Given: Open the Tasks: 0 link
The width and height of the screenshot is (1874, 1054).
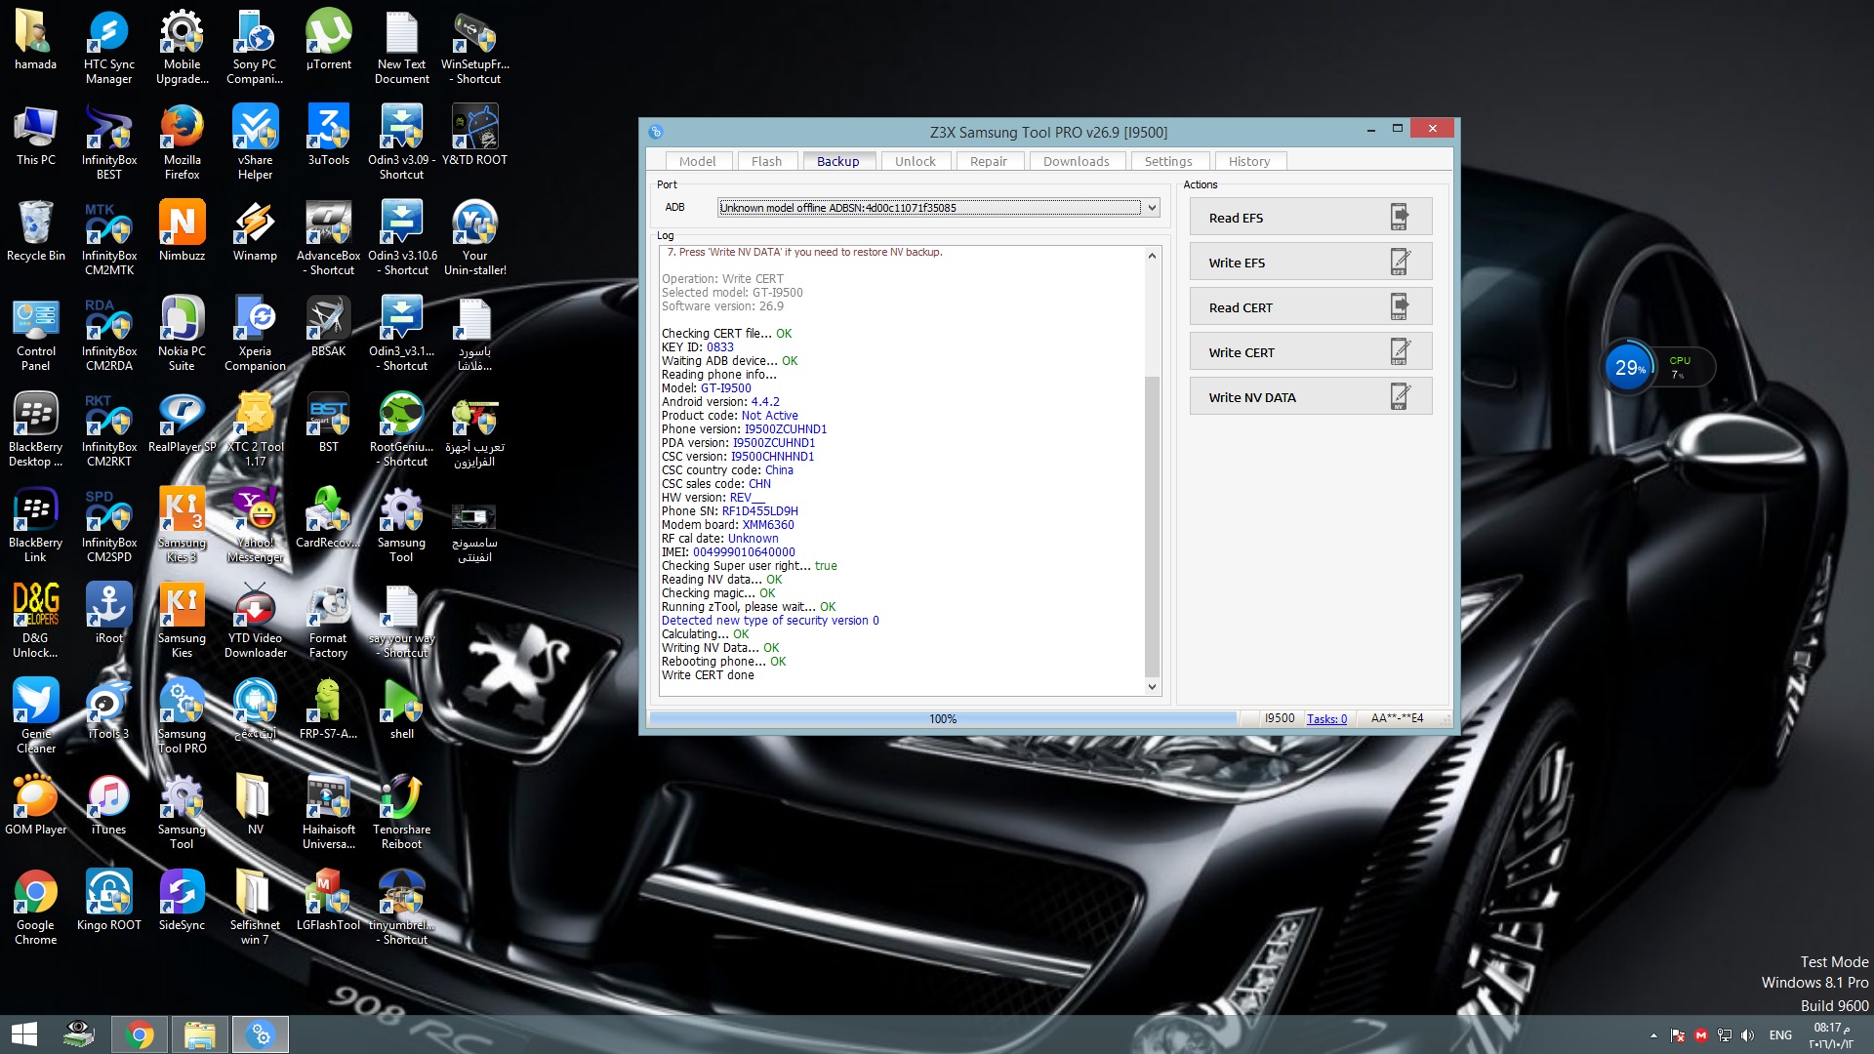Looking at the screenshot, I should click(1326, 718).
